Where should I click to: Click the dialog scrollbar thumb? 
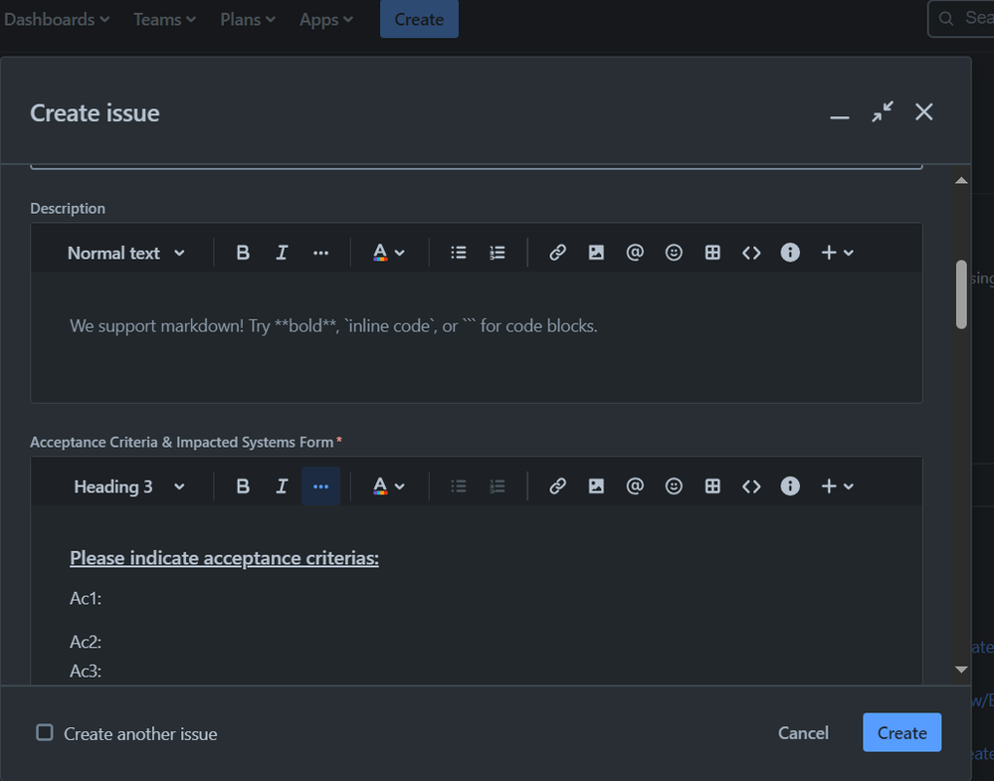(x=961, y=294)
